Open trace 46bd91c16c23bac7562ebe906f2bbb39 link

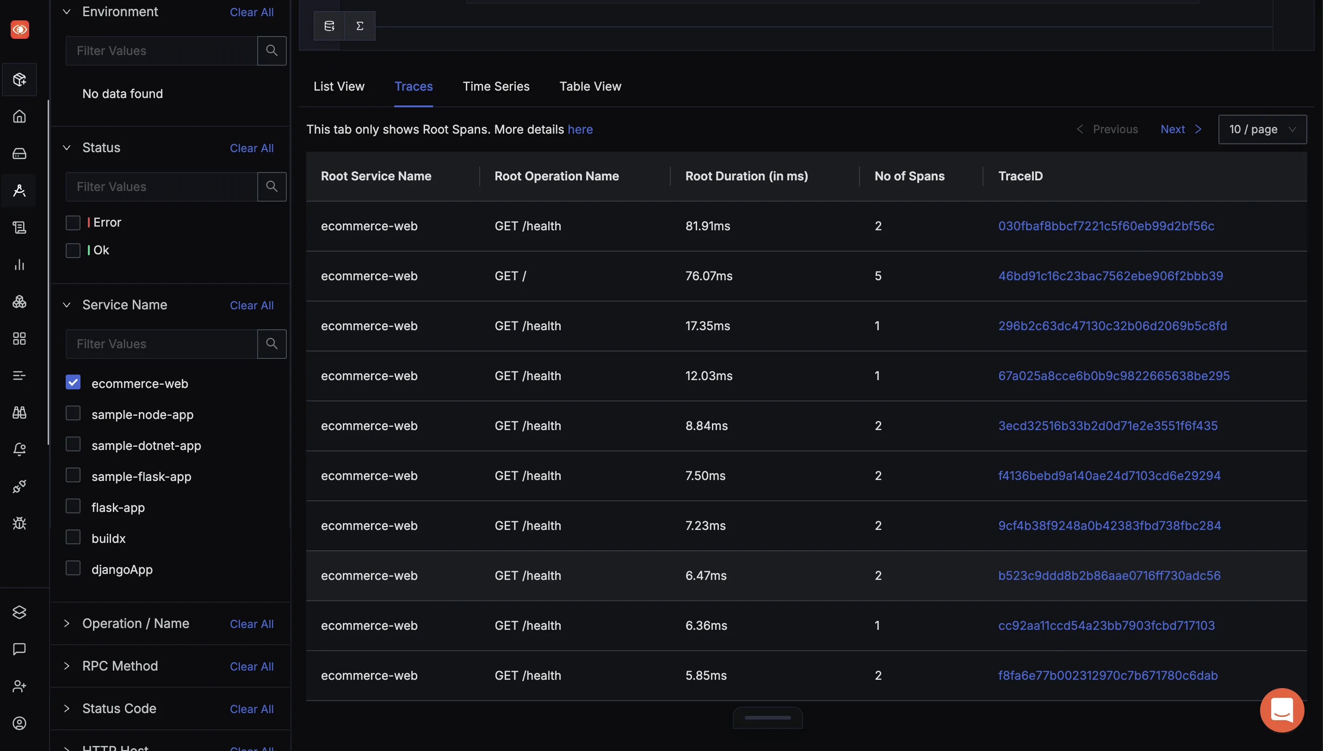point(1110,276)
